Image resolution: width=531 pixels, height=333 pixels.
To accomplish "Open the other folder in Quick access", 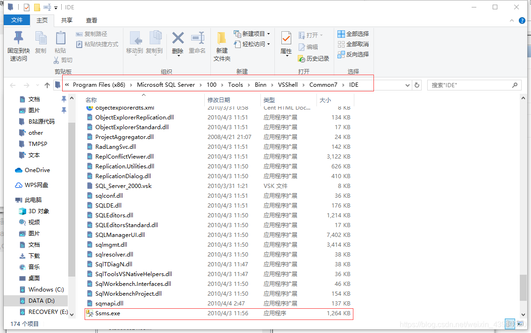I will (x=31, y=133).
